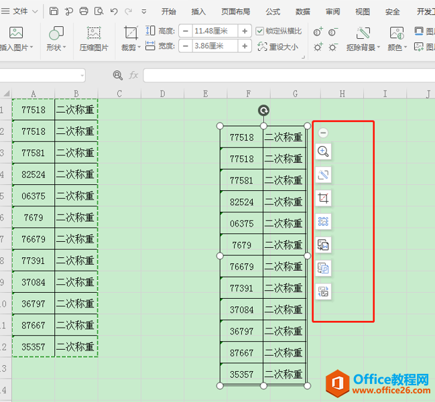Click cell A10 containing 36797
435x402 pixels.
pos(34,304)
